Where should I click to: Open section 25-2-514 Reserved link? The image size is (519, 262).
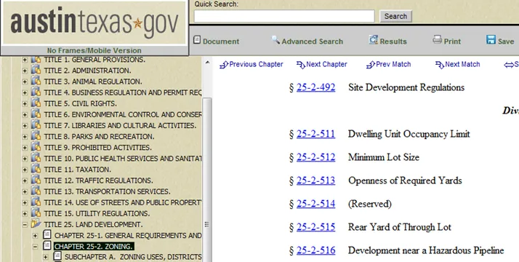tap(315, 204)
